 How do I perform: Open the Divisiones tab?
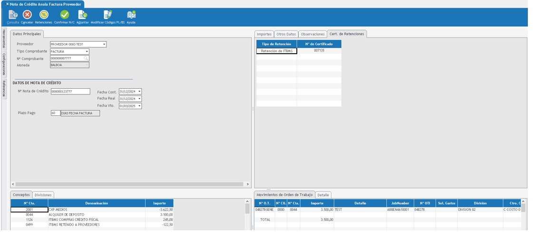tap(43, 195)
